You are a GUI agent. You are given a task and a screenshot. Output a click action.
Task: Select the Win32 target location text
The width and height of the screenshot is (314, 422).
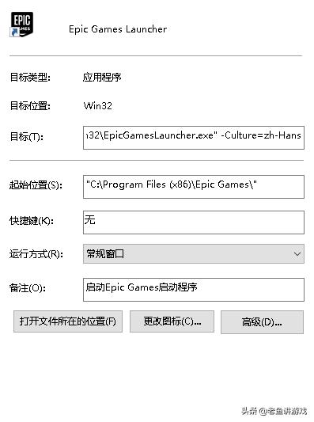pyautogui.click(x=98, y=106)
